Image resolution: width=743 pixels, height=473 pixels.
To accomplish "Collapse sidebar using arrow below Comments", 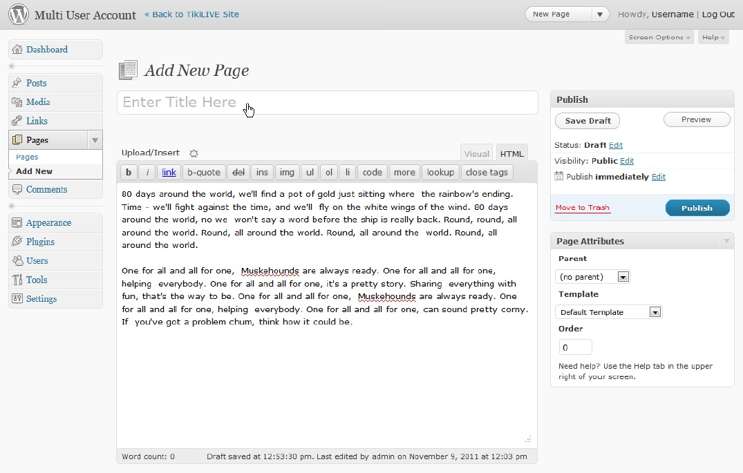I will pyautogui.click(x=12, y=206).
